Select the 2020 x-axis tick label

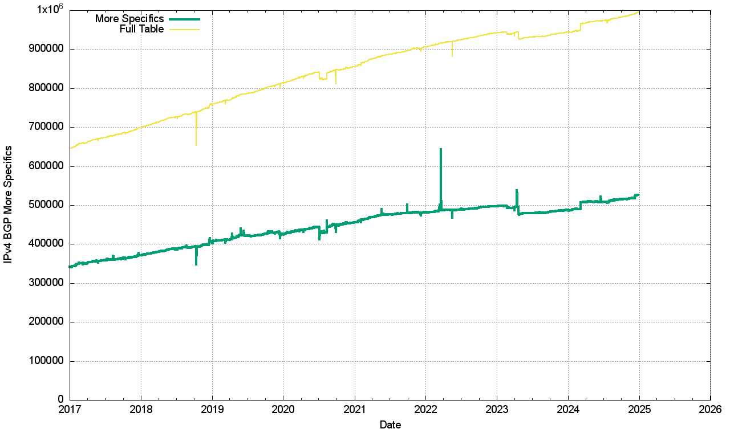283,409
